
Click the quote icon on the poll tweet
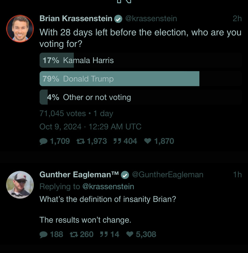[x=117, y=141]
